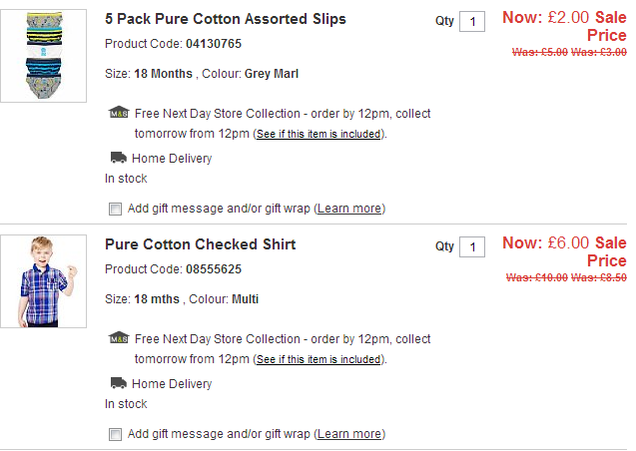The height and width of the screenshot is (451, 636).
Task: Open Pure Cotton Checked Shirt title
Action: tap(200, 244)
